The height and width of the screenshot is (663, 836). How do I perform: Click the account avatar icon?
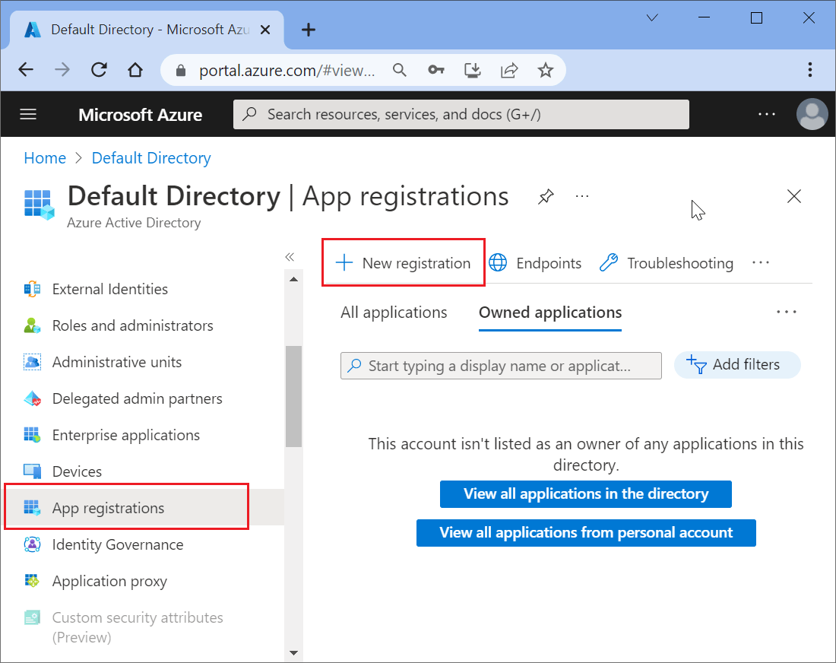(x=812, y=115)
